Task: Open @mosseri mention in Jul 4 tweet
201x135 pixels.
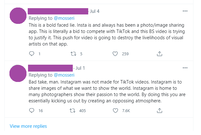Action: pos(64,18)
